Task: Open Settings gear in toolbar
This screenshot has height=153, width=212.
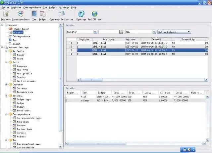Action: (x=81, y=14)
